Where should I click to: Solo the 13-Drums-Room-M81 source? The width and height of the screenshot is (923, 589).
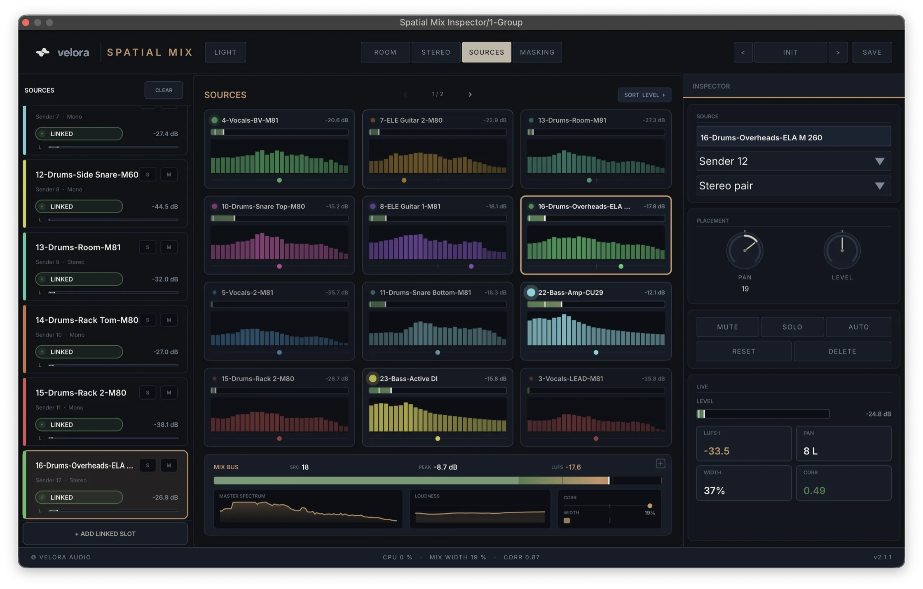pyautogui.click(x=147, y=247)
